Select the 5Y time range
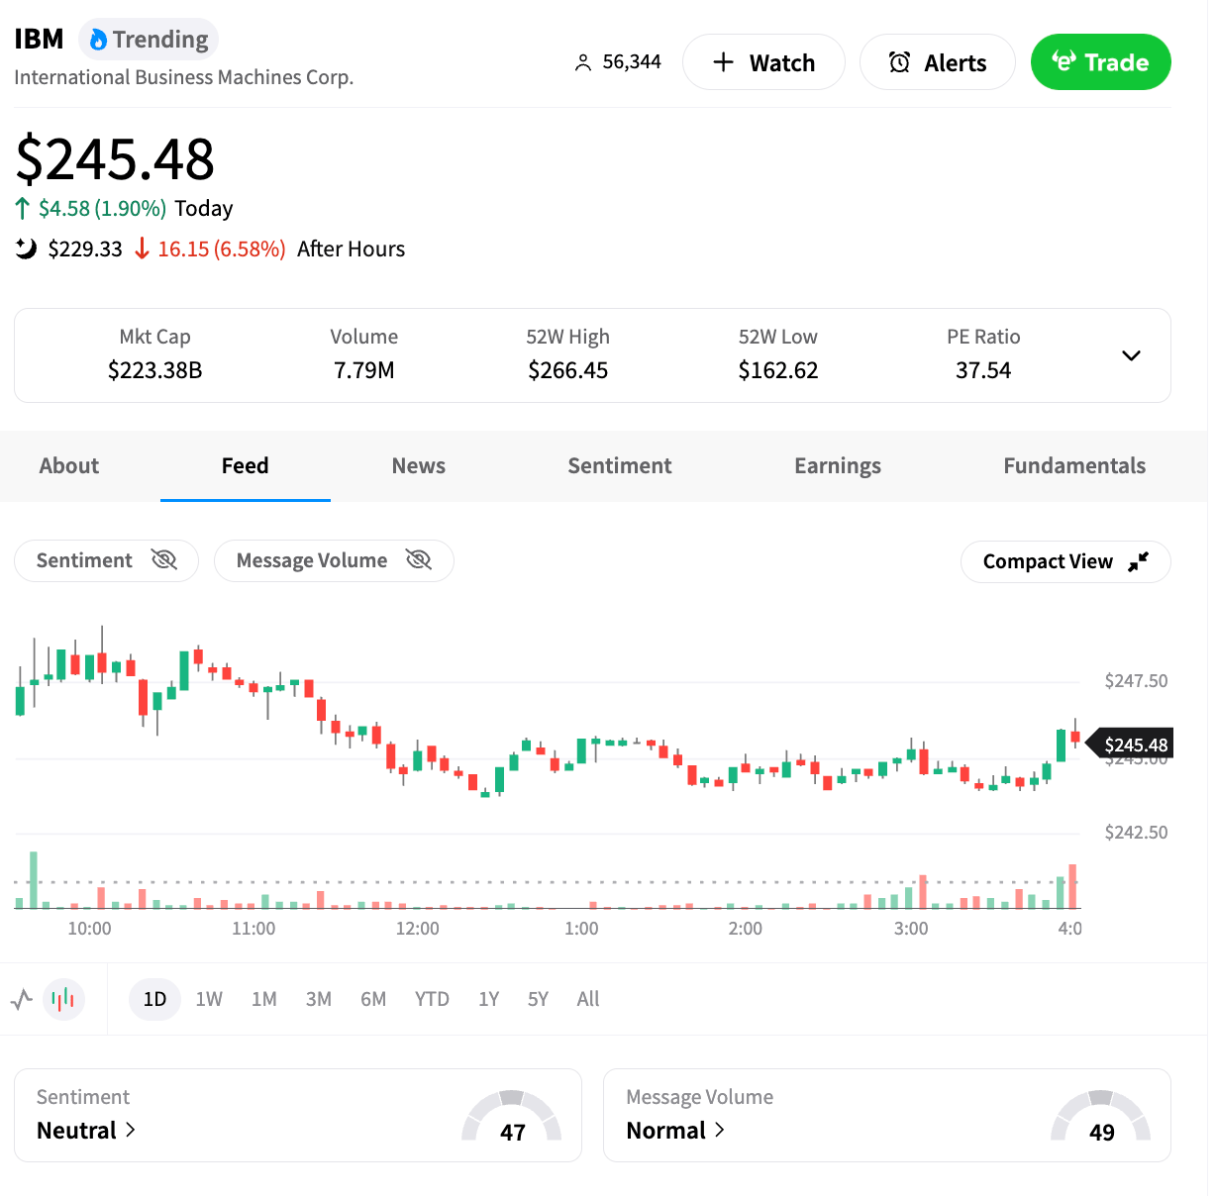 click(538, 999)
